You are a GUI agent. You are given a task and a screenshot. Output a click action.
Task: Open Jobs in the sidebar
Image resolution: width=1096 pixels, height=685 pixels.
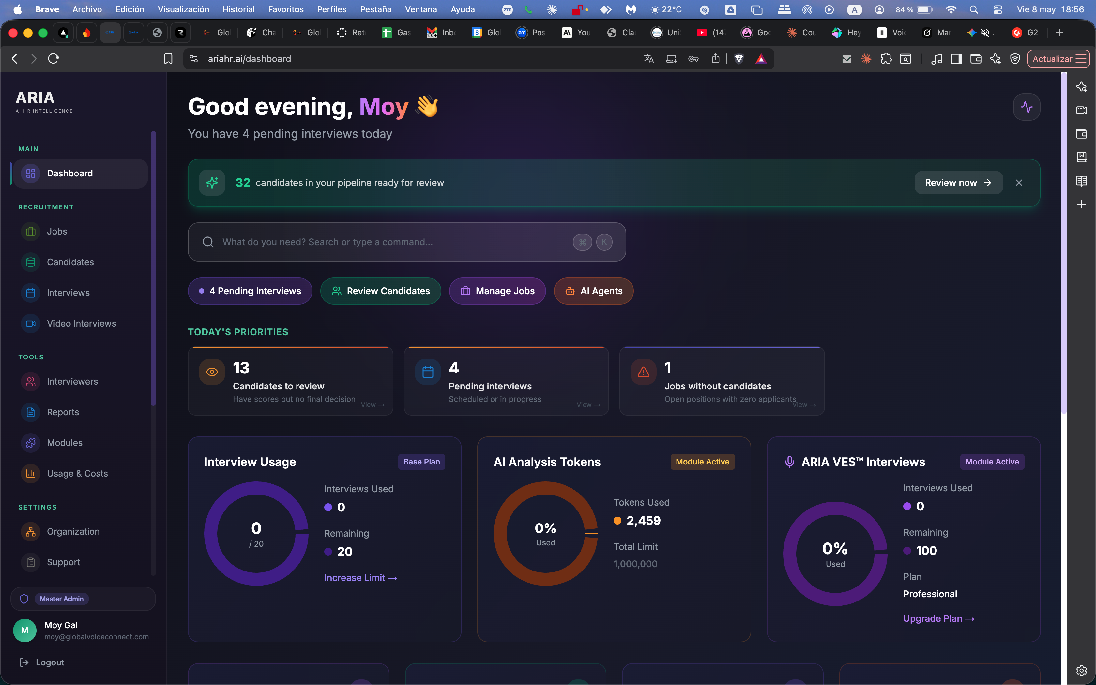pos(80,232)
